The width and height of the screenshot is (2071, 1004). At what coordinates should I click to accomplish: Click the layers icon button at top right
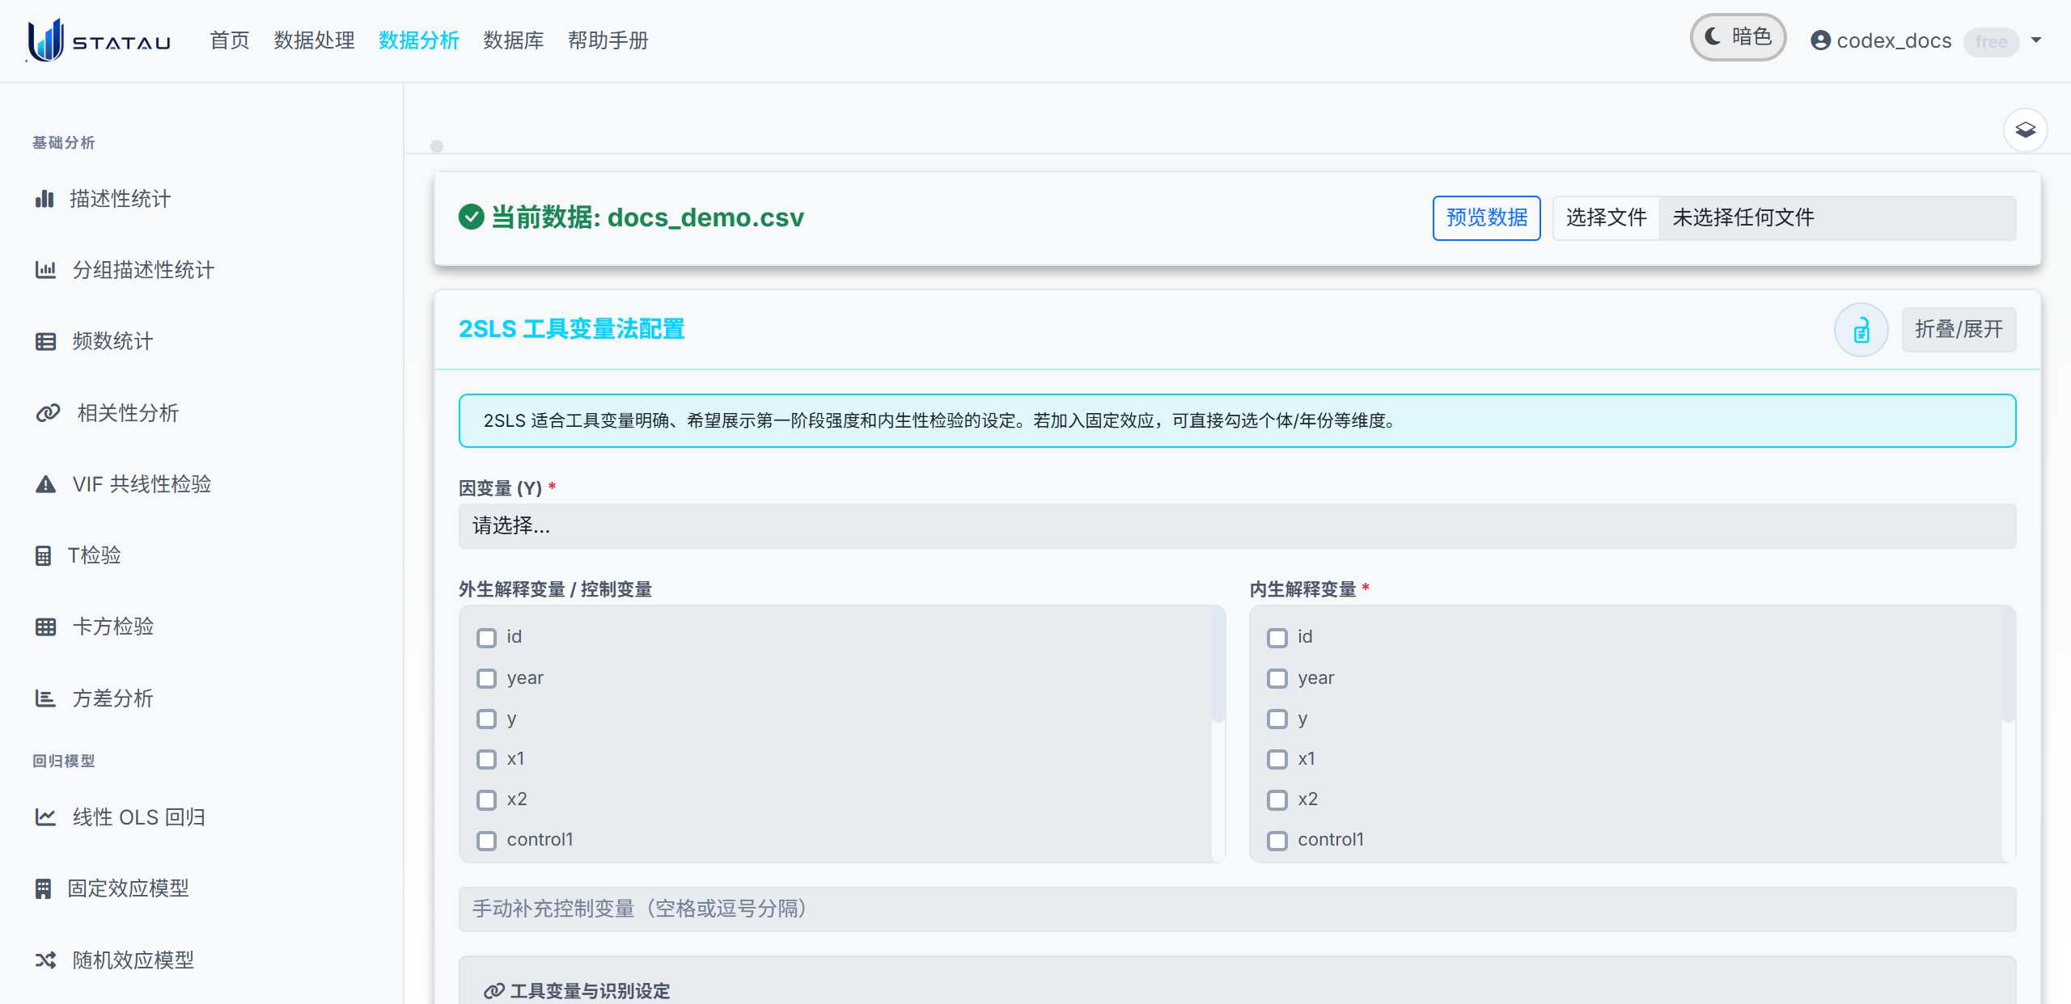pos(2025,130)
